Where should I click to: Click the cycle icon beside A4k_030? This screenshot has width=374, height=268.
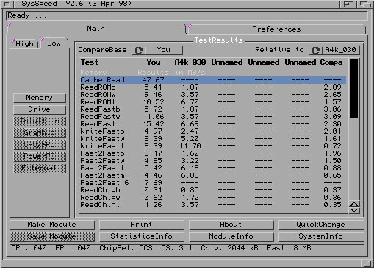pos(316,50)
